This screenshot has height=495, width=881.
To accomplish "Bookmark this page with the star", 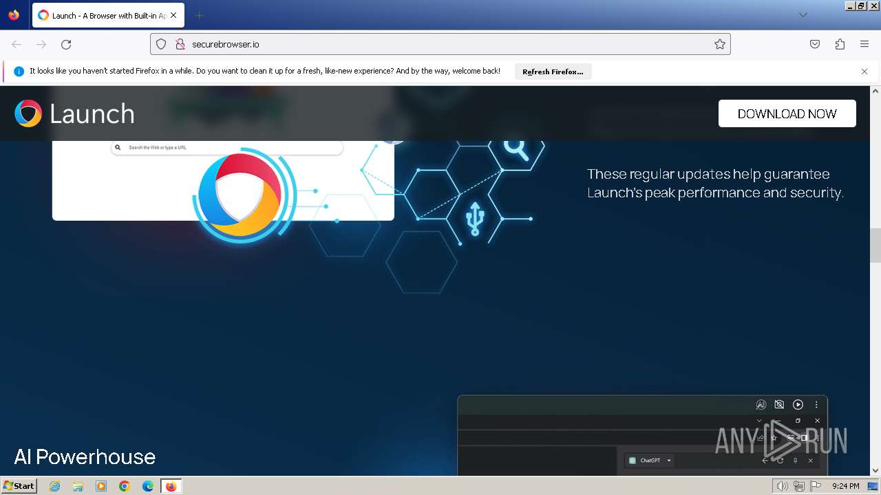I will pyautogui.click(x=720, y=44).
